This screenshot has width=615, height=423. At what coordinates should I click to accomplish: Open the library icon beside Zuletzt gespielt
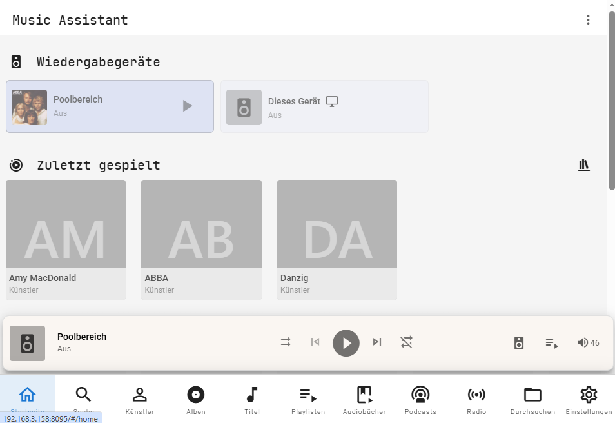[584, 165]
